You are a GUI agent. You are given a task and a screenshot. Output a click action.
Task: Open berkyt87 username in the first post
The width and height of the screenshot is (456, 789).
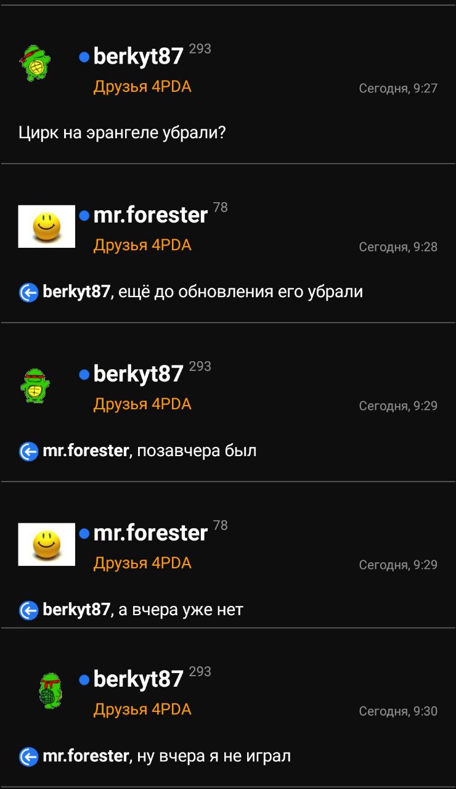[x=139, y=57]
